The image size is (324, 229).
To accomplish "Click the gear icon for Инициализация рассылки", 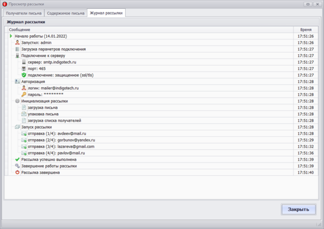I will point(17,101).
